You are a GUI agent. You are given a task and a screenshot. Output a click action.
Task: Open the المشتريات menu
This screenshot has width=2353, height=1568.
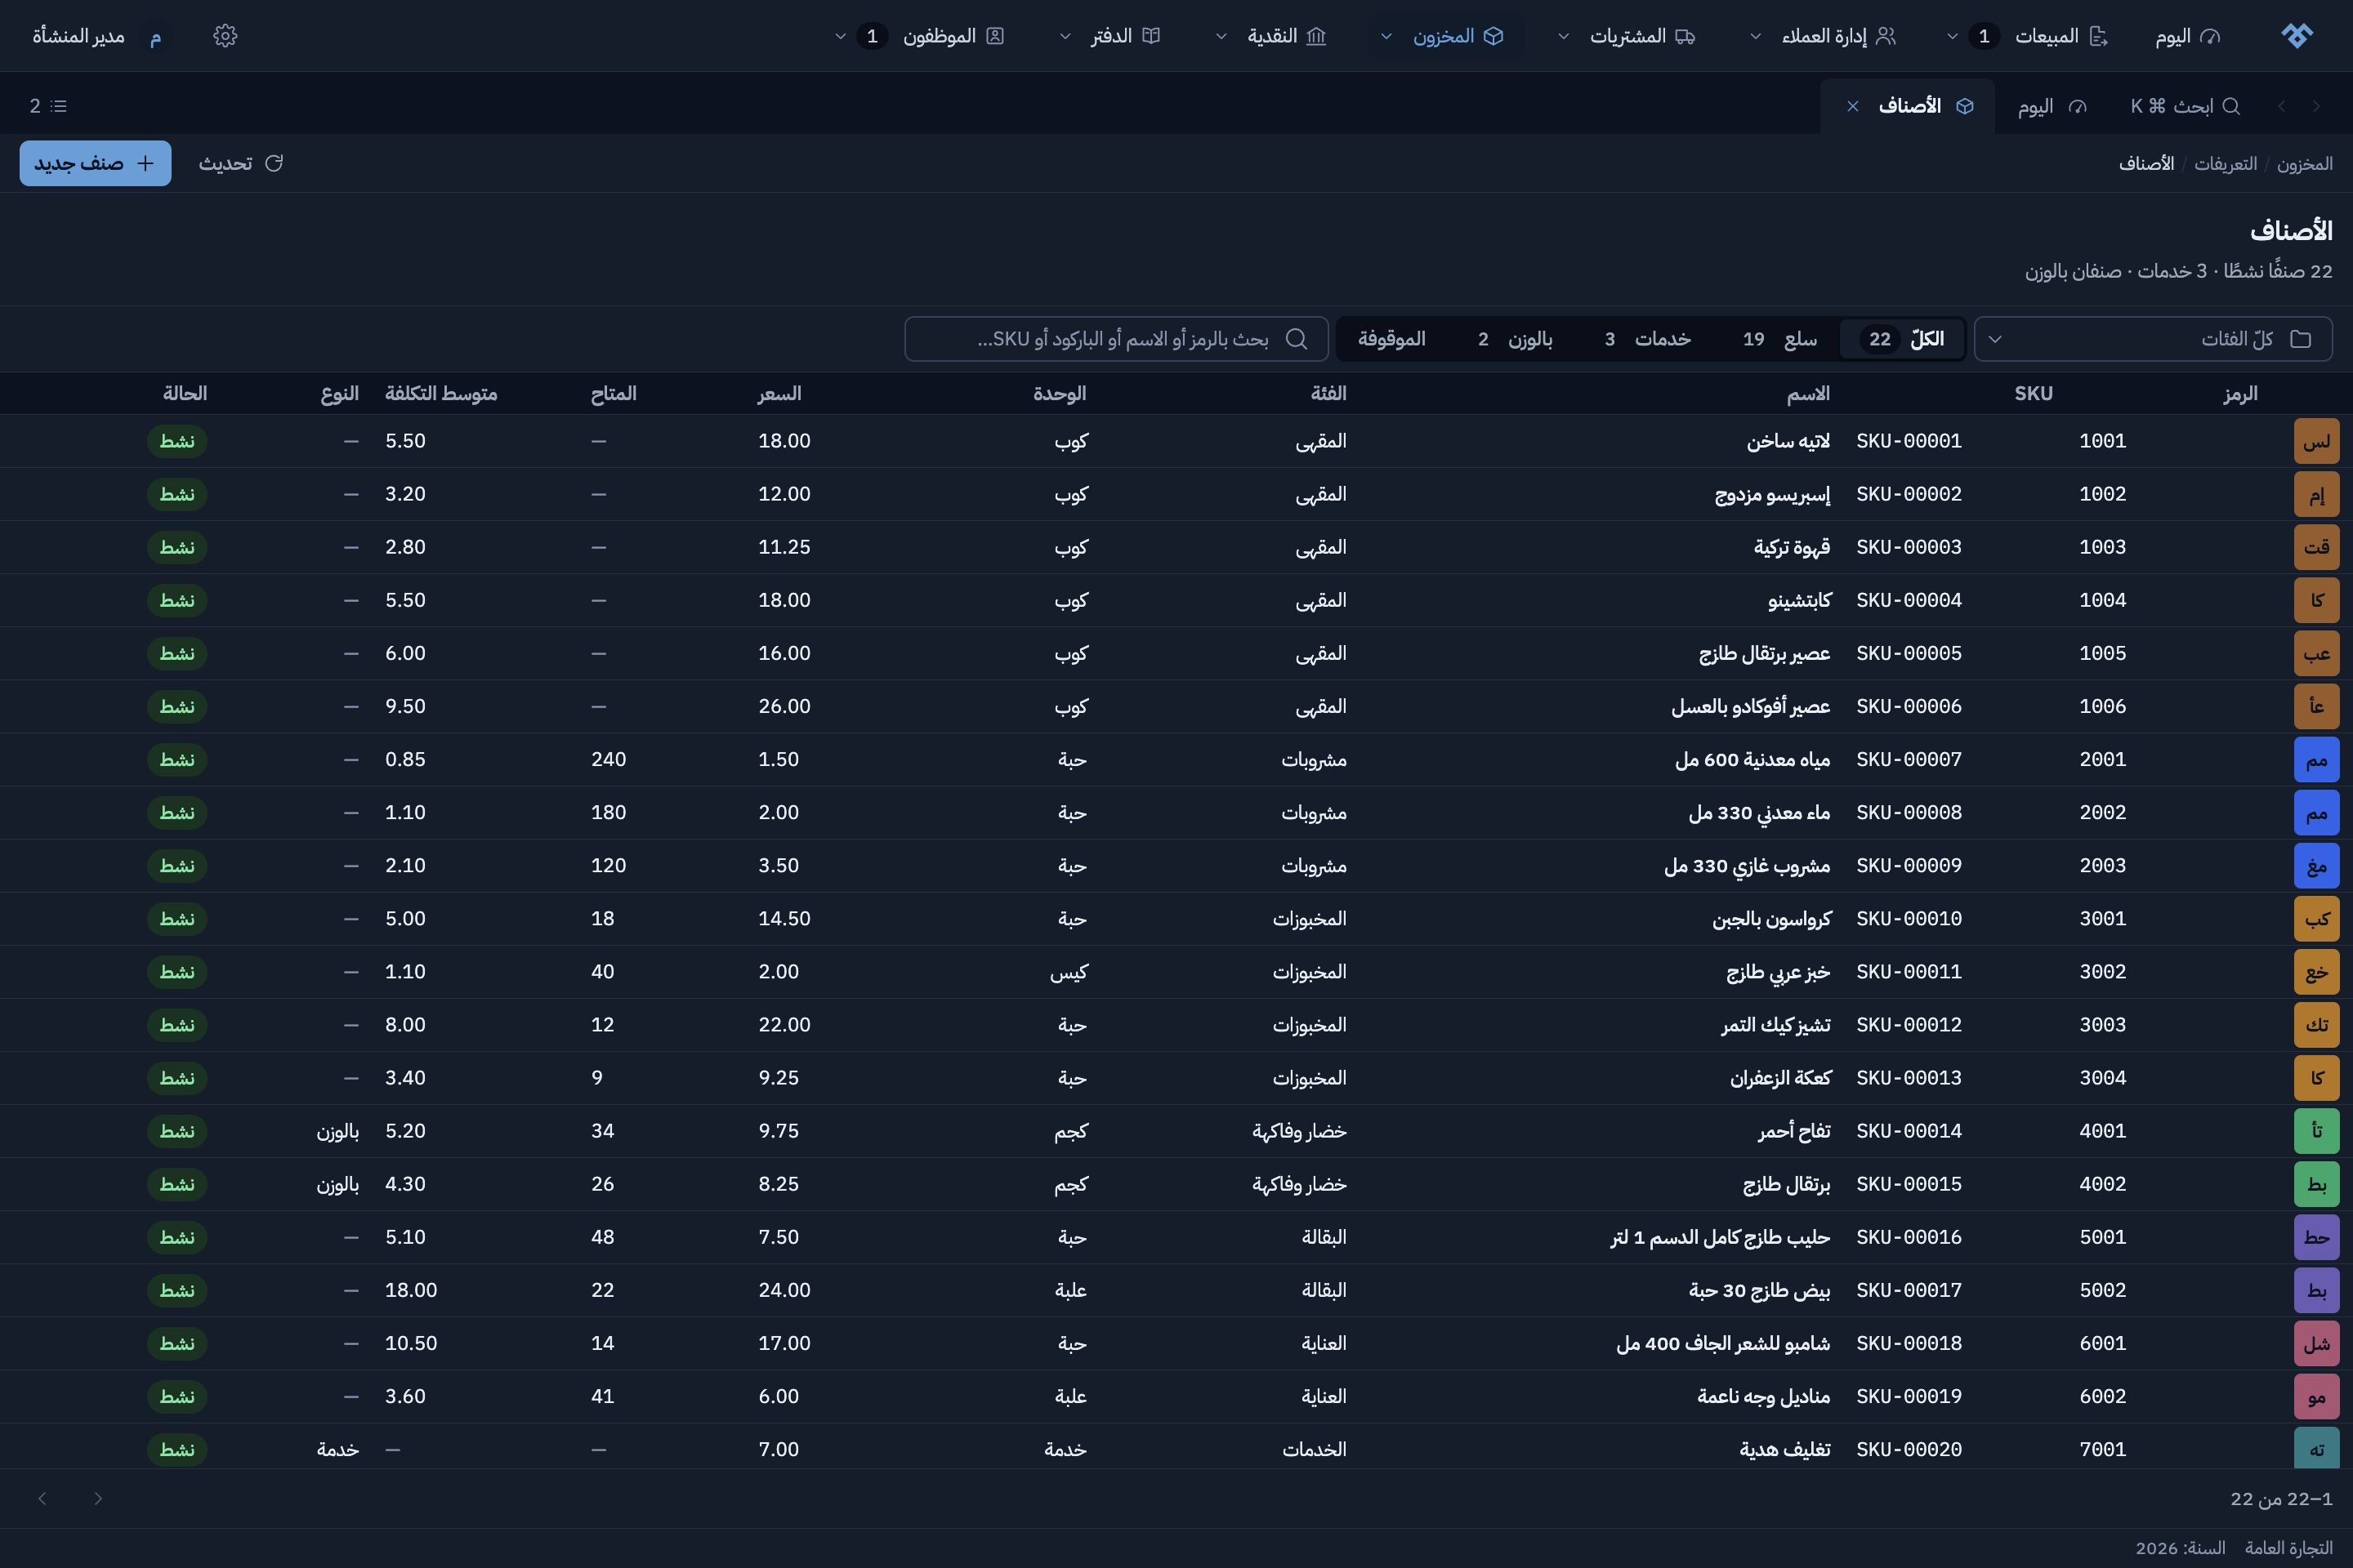click(x=1627, y=36)
